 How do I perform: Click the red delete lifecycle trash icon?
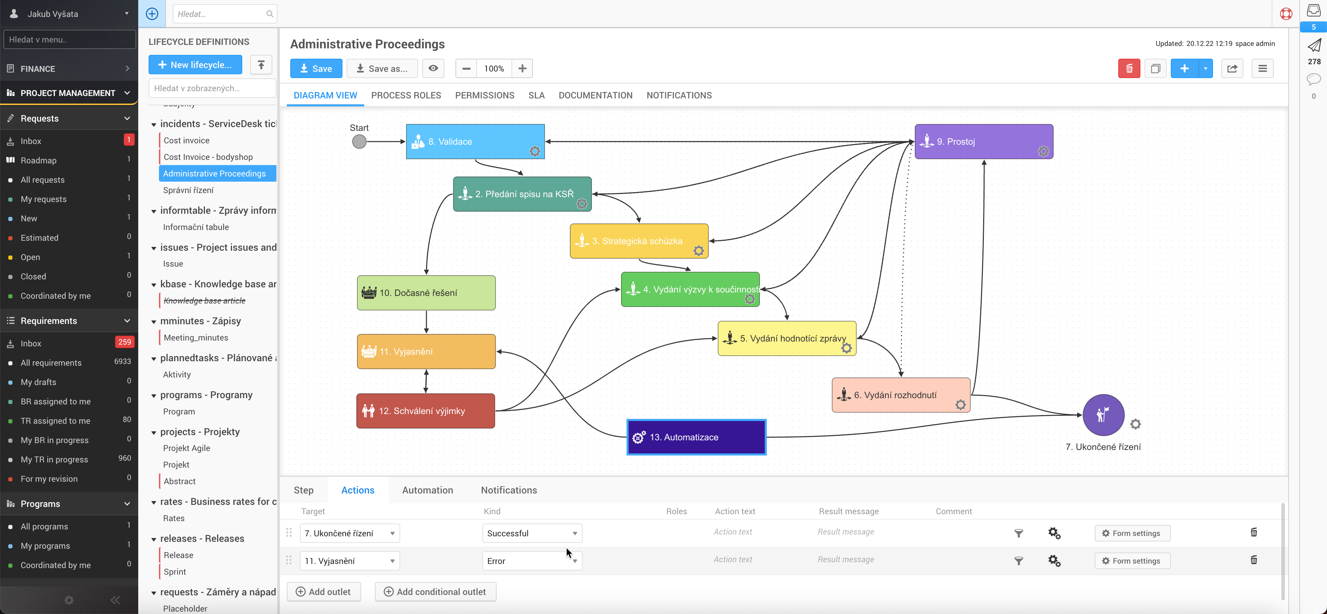tap(1129, 68)
